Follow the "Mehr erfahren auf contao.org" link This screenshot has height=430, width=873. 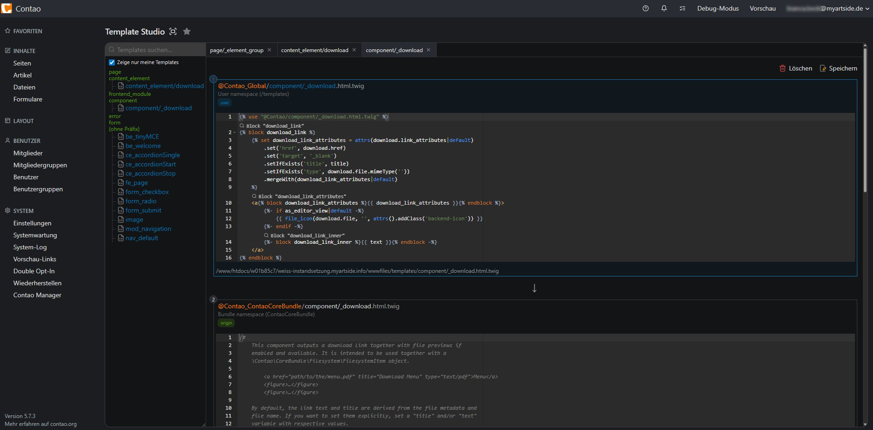[41, 424]
